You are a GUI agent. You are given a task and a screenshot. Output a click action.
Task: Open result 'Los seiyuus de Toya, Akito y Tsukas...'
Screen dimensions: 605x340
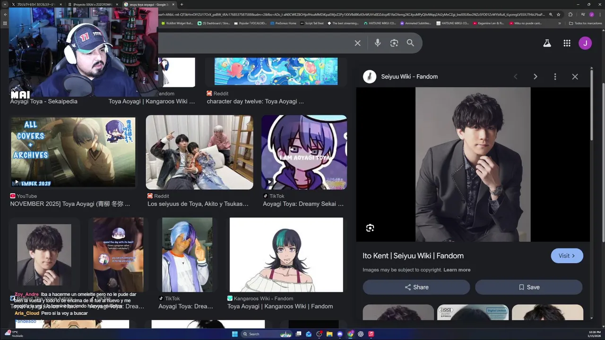[198, 204]
